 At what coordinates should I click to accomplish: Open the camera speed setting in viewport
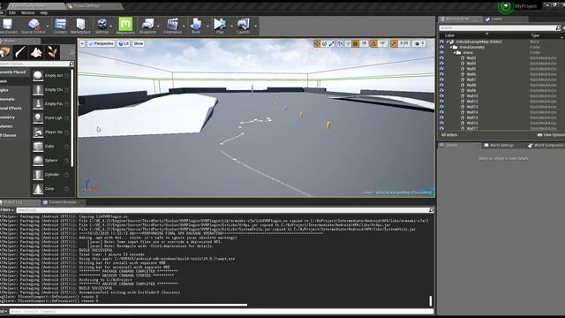tap(418, 43)
